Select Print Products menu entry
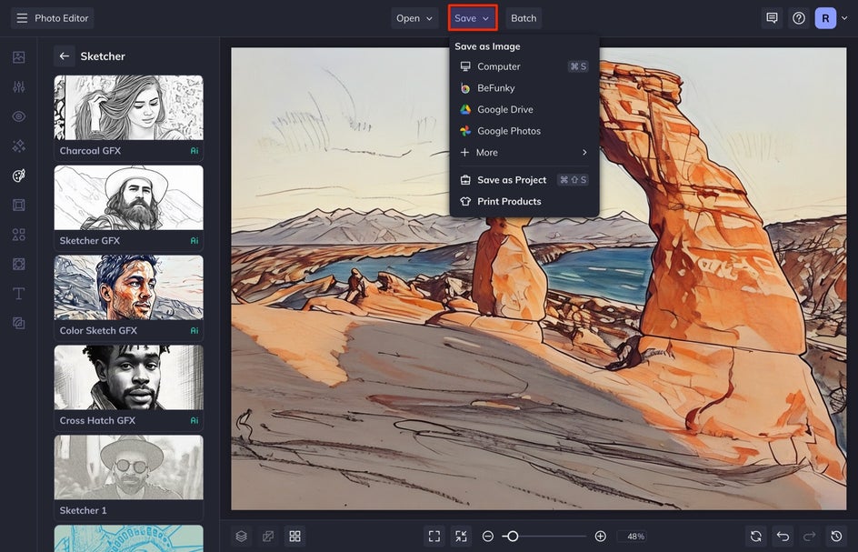Image resolution: width=858 pixels, height=552 pixels. [x=524, y=201]
